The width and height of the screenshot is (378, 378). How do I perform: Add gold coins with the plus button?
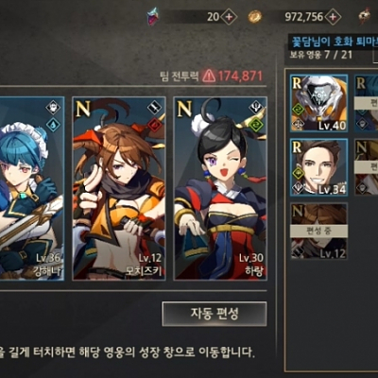point(333,17)
